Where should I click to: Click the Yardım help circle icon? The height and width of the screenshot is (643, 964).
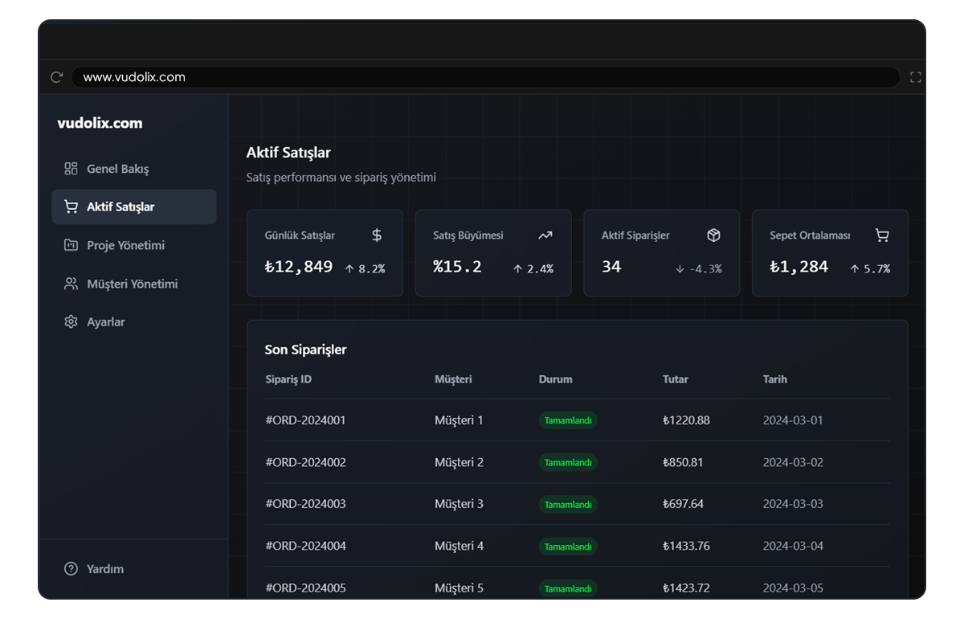(x=71, y=569)
